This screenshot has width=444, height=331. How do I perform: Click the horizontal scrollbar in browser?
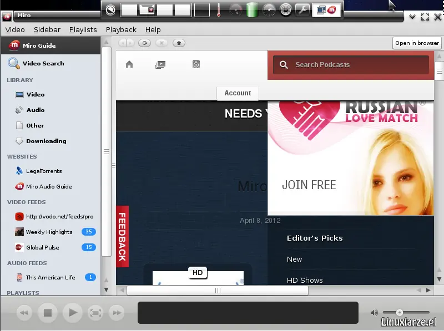[218, 291]
